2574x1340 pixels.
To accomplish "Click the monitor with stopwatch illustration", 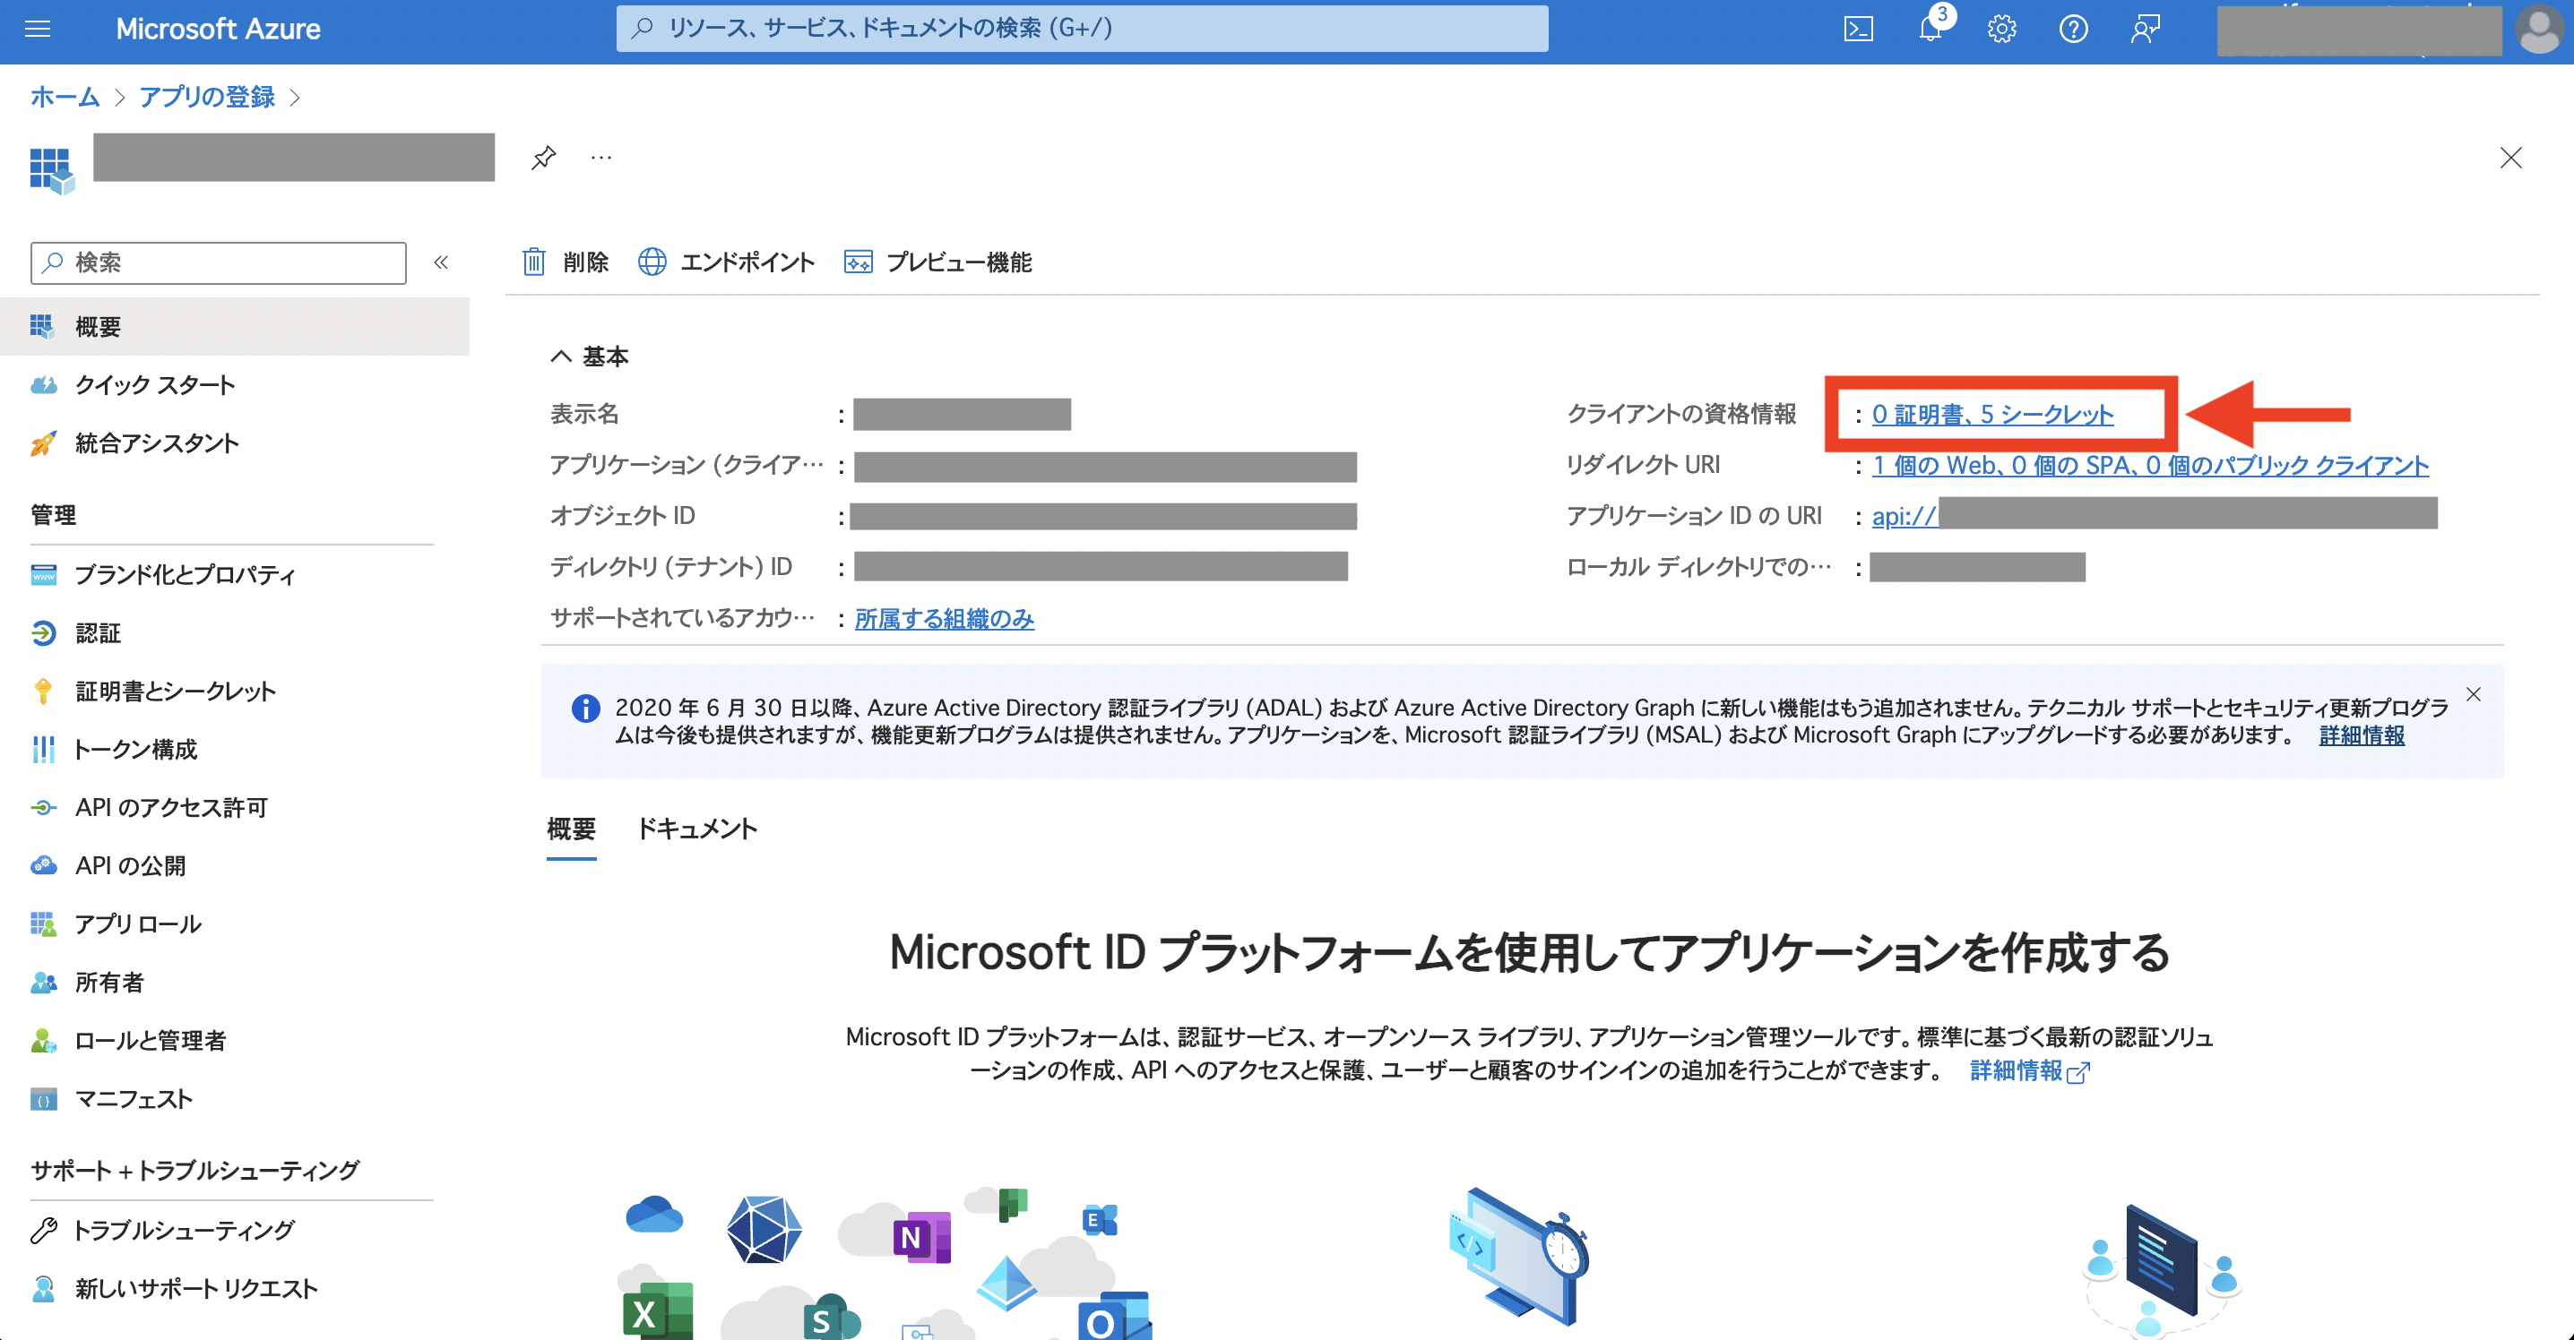I will point(1519,1255).
